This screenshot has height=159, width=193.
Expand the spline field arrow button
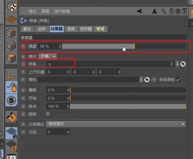pyautogui.click(x=177, y=64)
